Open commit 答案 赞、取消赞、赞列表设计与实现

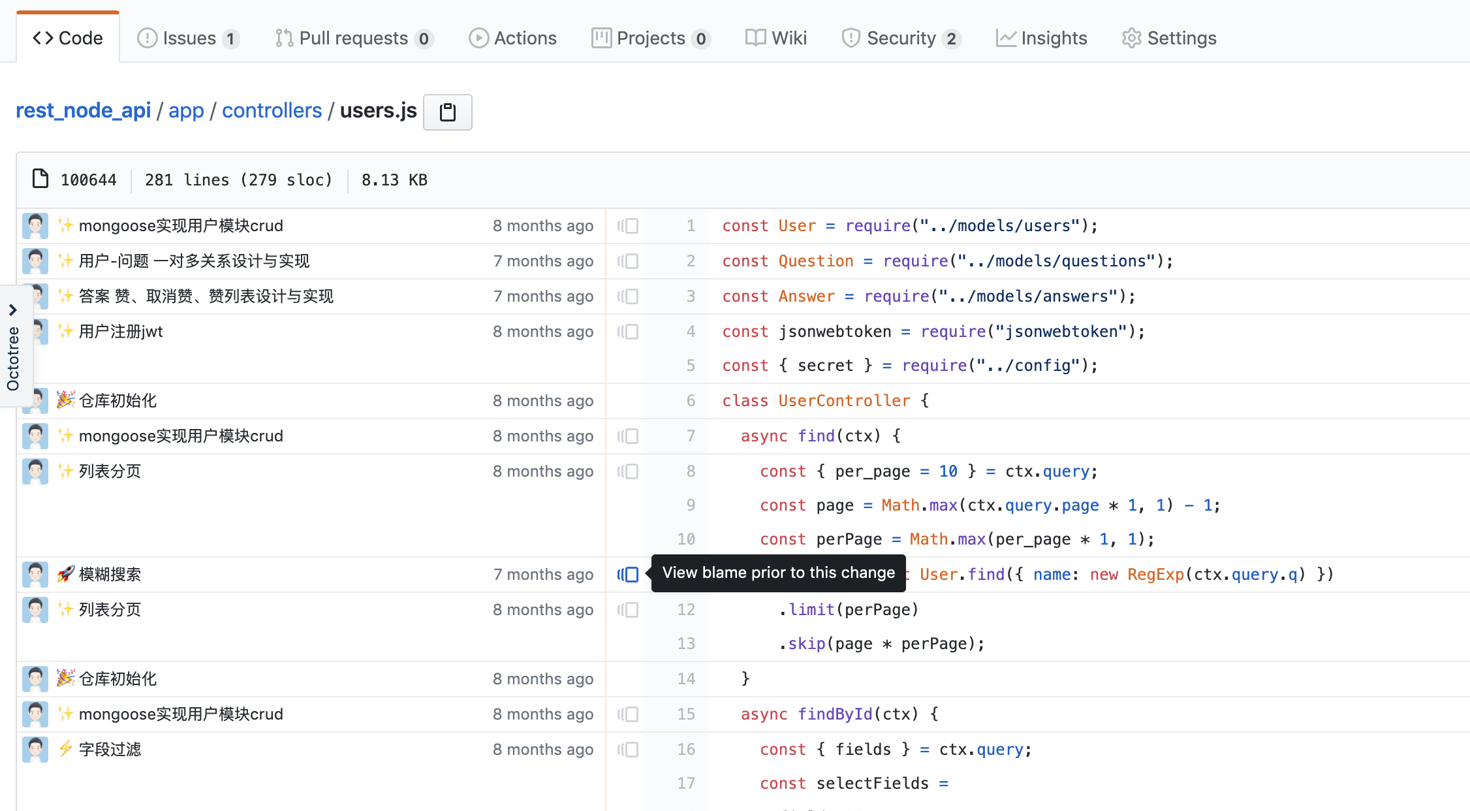click(x=206, y=296)
